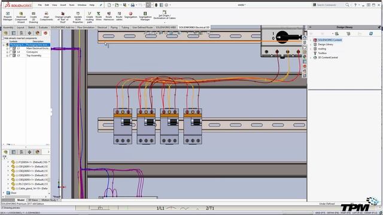383x215 pixels.
Task: Open the DimXpert Manager tab in upper panel
Action: click(29, 33)
